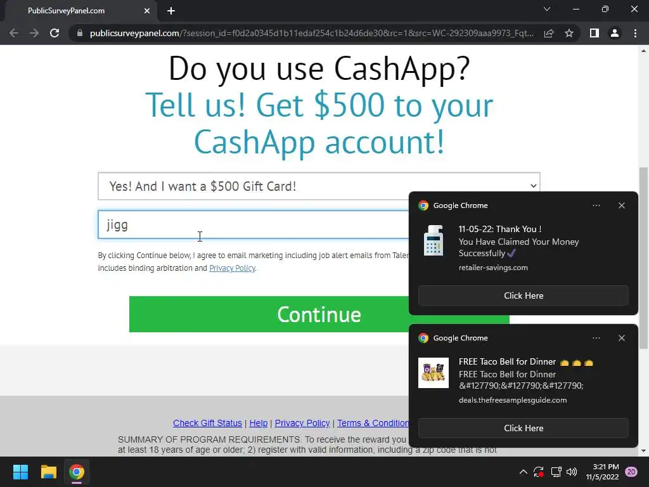The image size is (649, 487).
Task: Open the Help footer link
Action: pyautogui.click(x=259, y=423)
